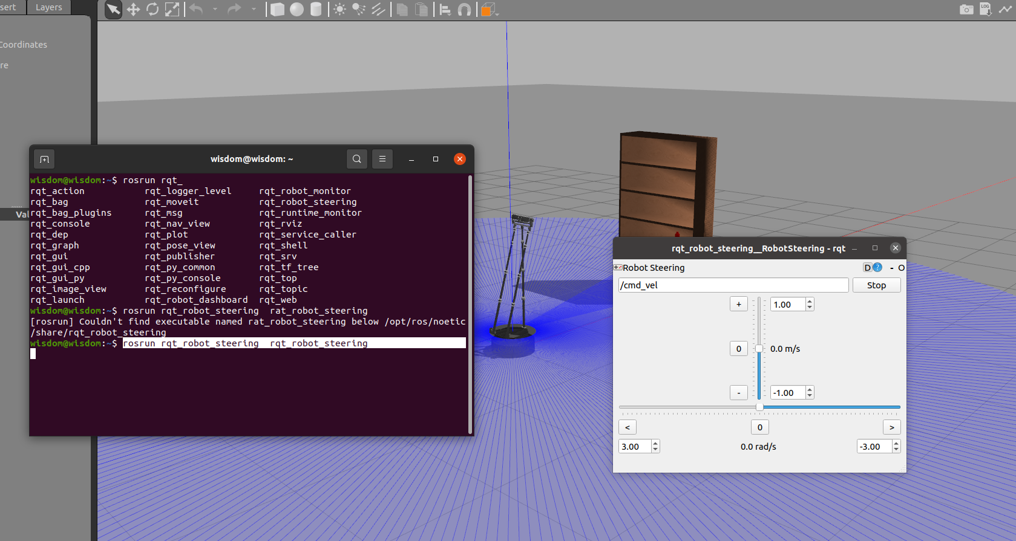This screenshot has width=1016, height=541.
Task: Open the Align tool
Action: [x=445, y=9]
